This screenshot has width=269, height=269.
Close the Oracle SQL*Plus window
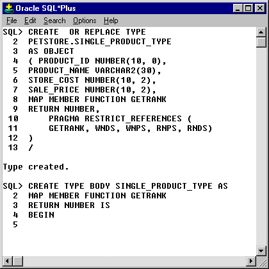(260, 8)
